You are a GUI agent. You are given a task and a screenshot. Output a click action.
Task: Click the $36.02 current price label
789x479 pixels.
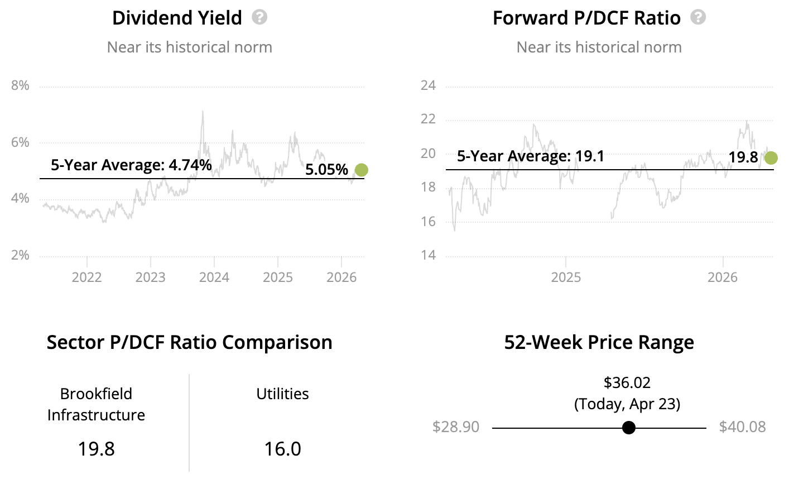click(x=627, y=382)
